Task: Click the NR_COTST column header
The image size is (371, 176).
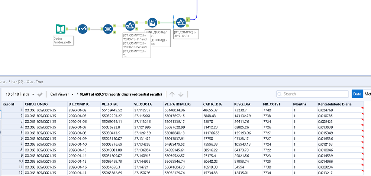Action: pos(277,104)
